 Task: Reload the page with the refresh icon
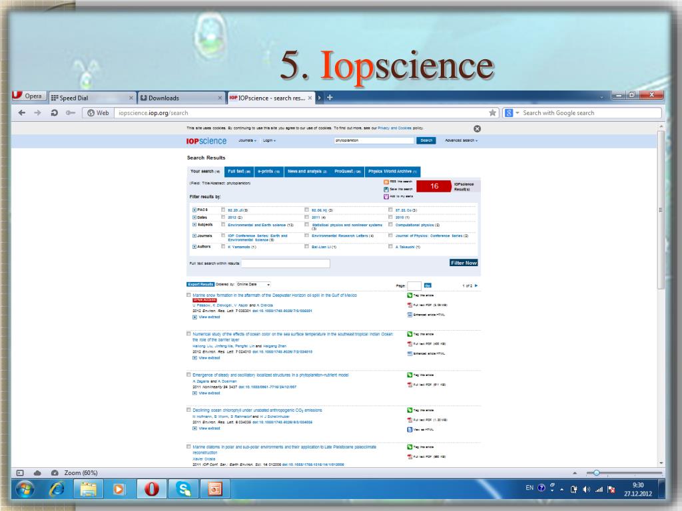pyautogui.click(x=54, y=113)
